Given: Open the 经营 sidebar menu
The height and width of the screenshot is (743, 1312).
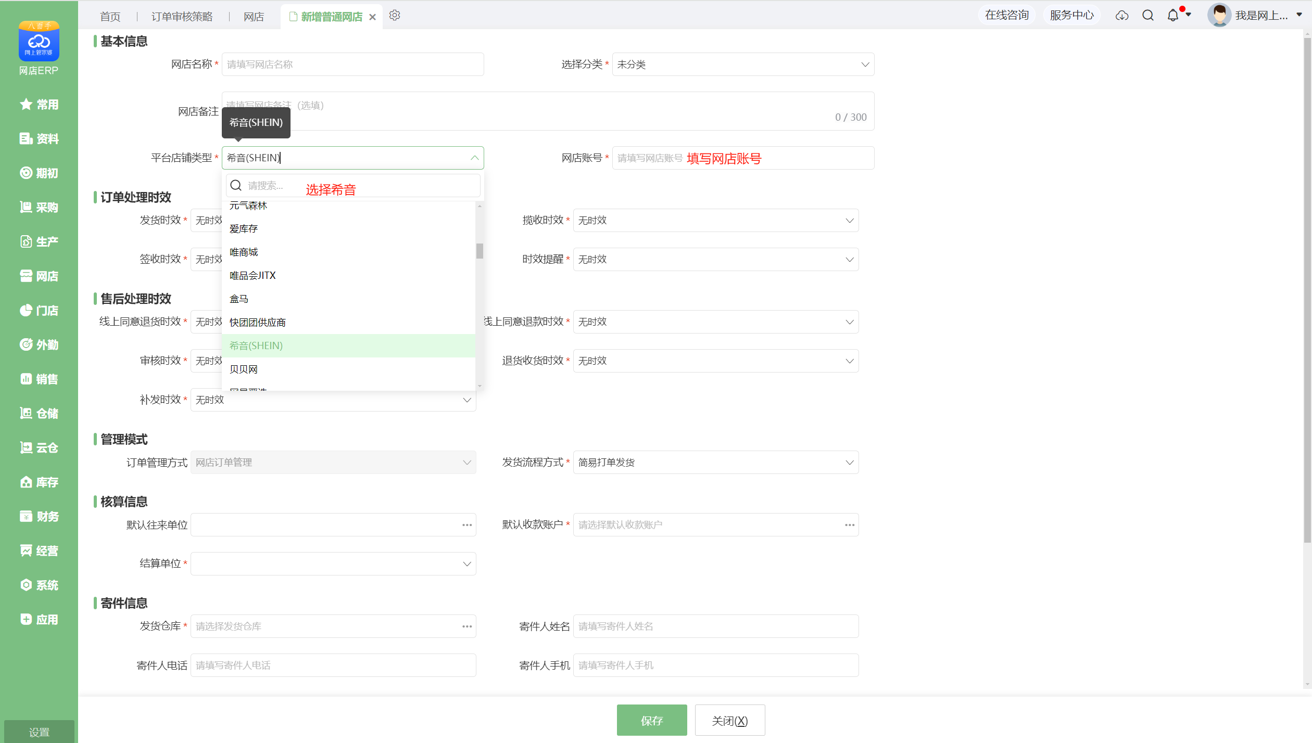Looking at the screenshot, I should click(x=39, y=551).
